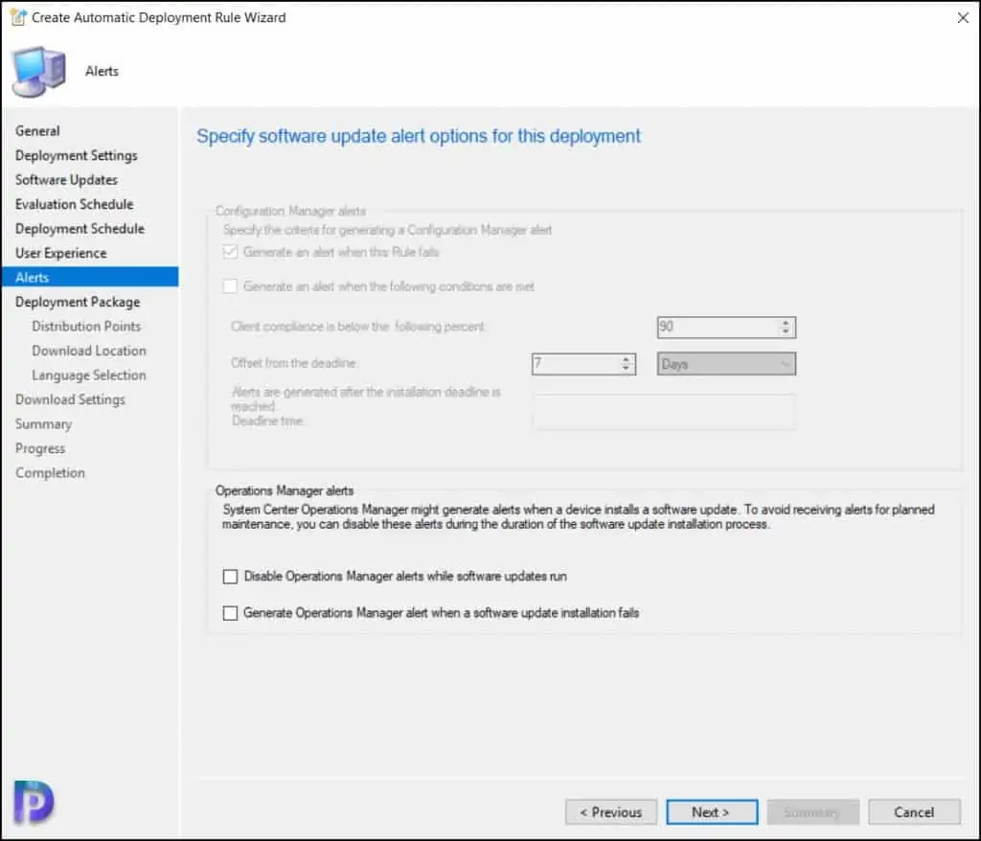Select Software Updates in left navigation

click(66, 180)
